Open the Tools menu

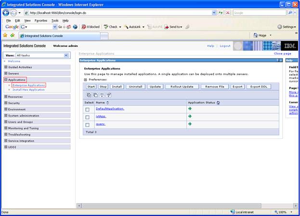[x=55, y=20]
